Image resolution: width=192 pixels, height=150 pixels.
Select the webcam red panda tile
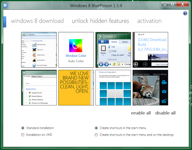[150, 88]
